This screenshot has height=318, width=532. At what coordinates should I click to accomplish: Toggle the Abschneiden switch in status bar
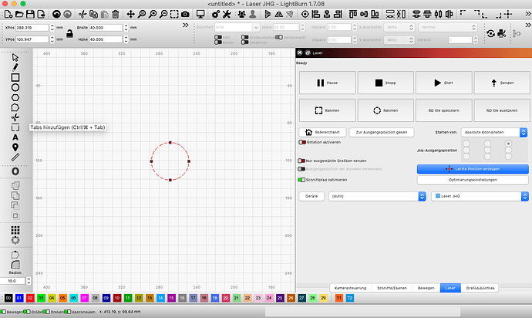[x=68, y=312]
